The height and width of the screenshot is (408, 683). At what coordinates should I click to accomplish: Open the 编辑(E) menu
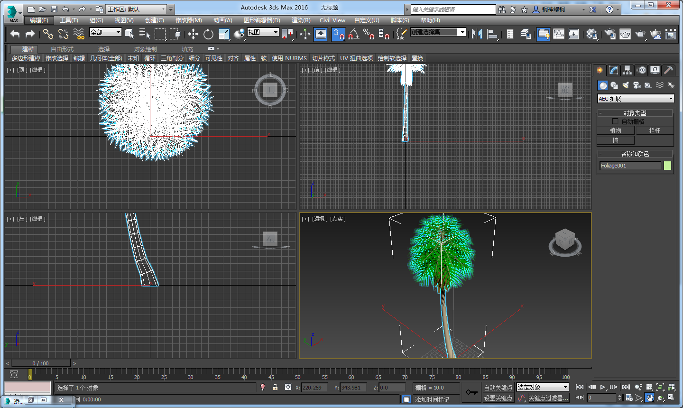click(39, 20)
